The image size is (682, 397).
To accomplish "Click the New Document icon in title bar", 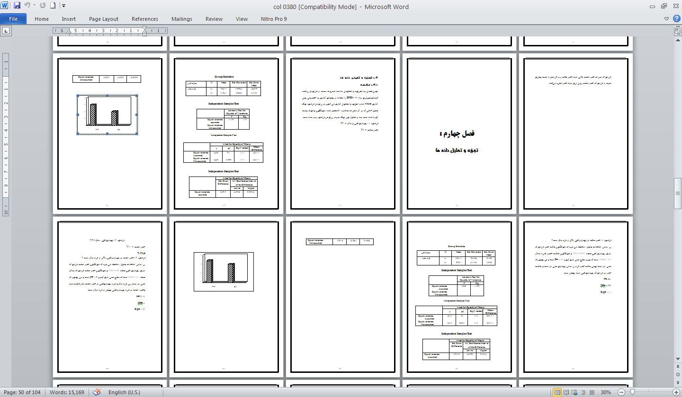I will (x=53, y=6).
